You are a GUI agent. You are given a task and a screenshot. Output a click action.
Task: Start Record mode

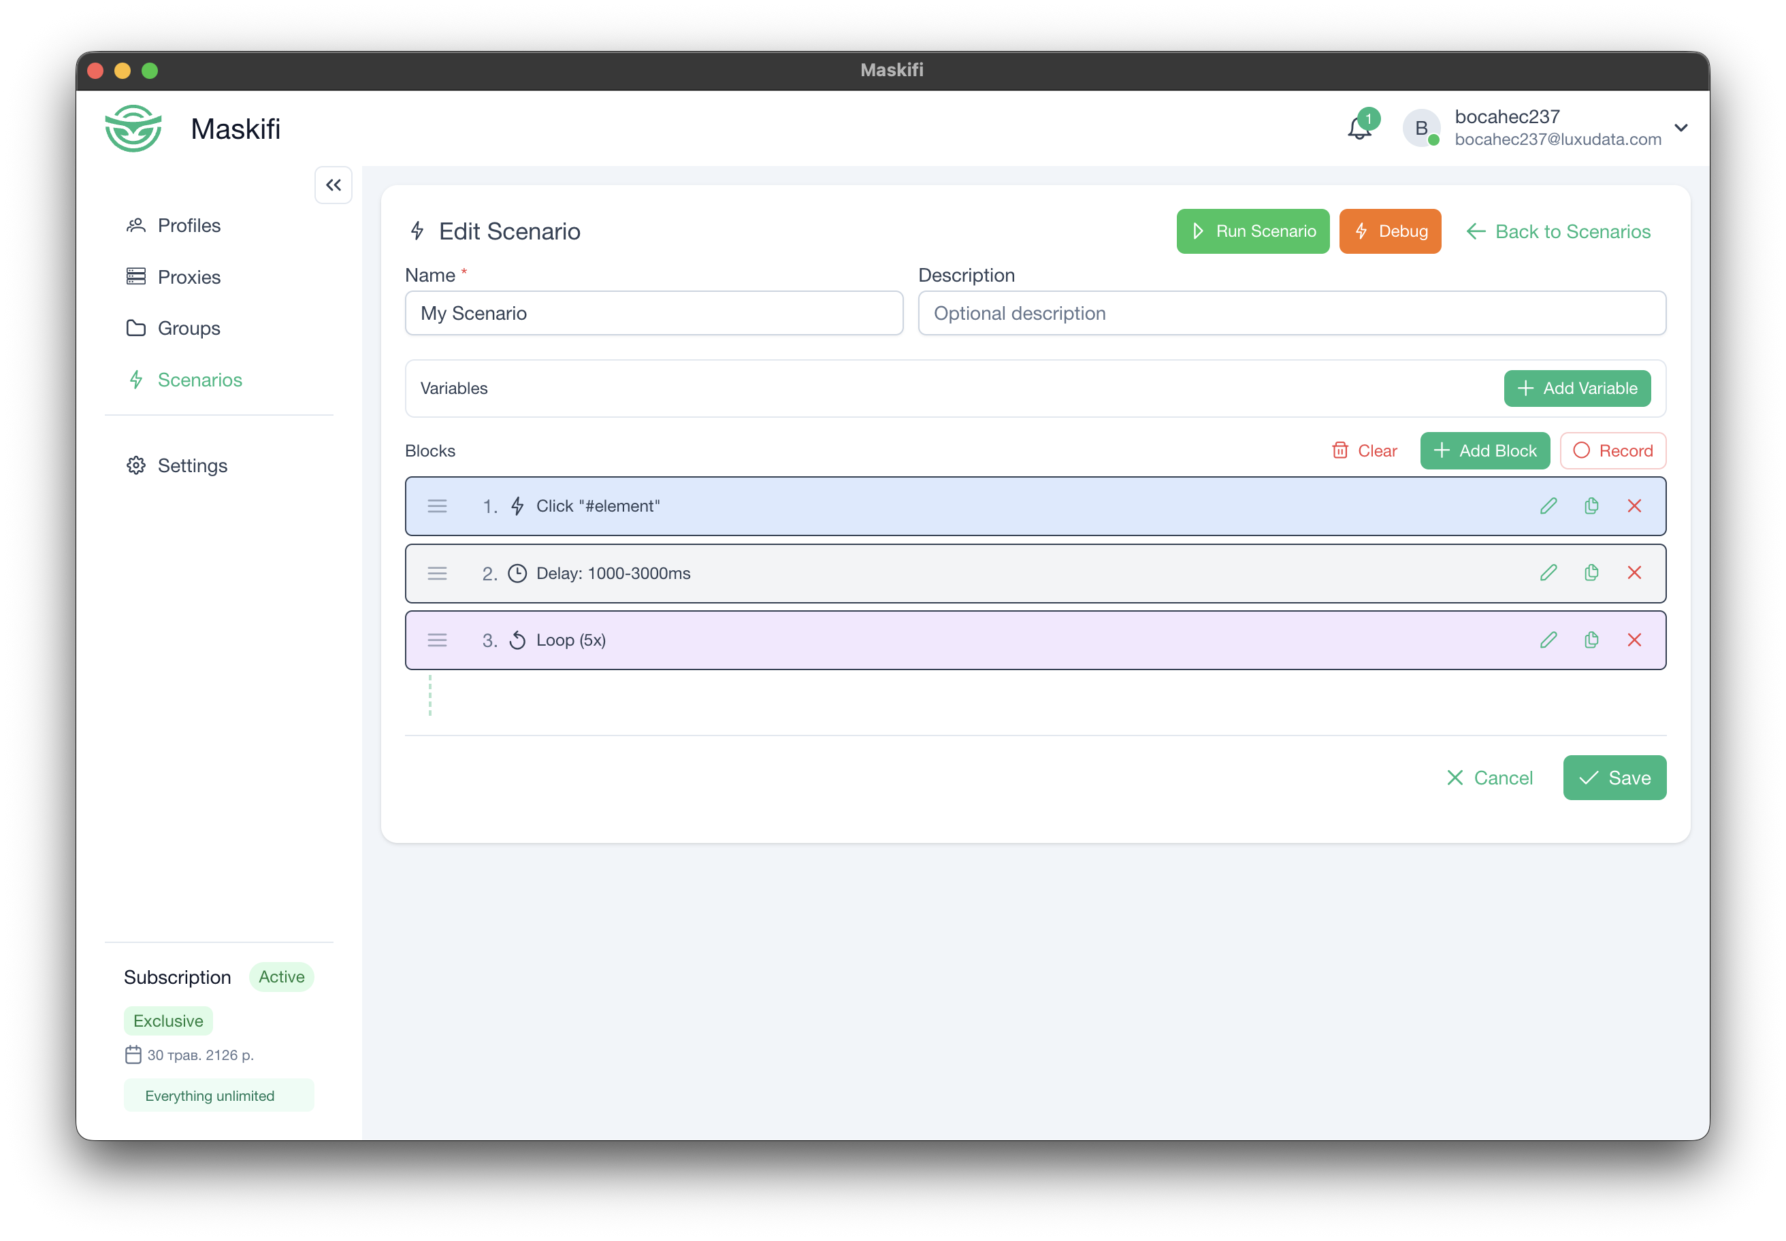[1612, 451]
